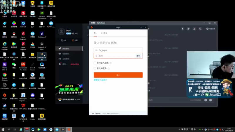Select the sign-in tab in Origin

click(95, 33)
